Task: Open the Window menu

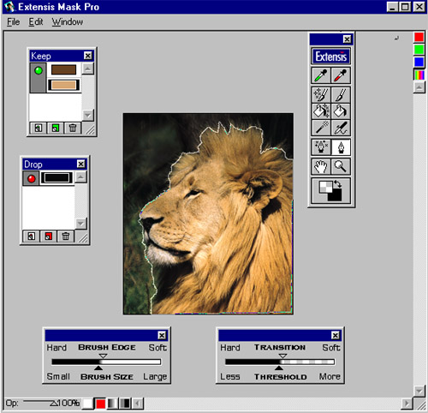Action: click(x=68, y=22)
